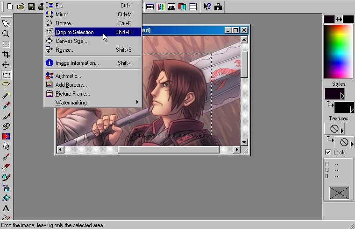Choose Mirror from the menu
The height and width of the screenshot is (229, 355).
coord(93,14)
